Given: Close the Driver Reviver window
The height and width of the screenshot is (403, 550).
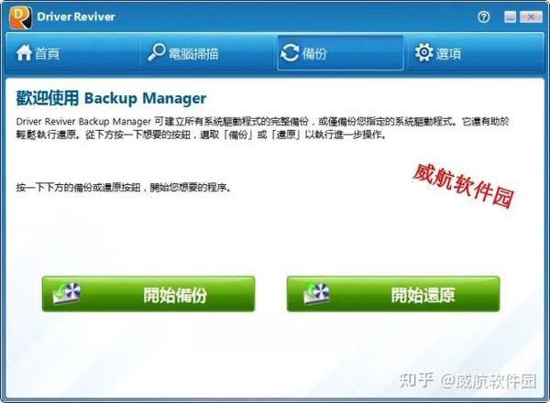Looking at the screenshot, I should [x=531, y=16].
